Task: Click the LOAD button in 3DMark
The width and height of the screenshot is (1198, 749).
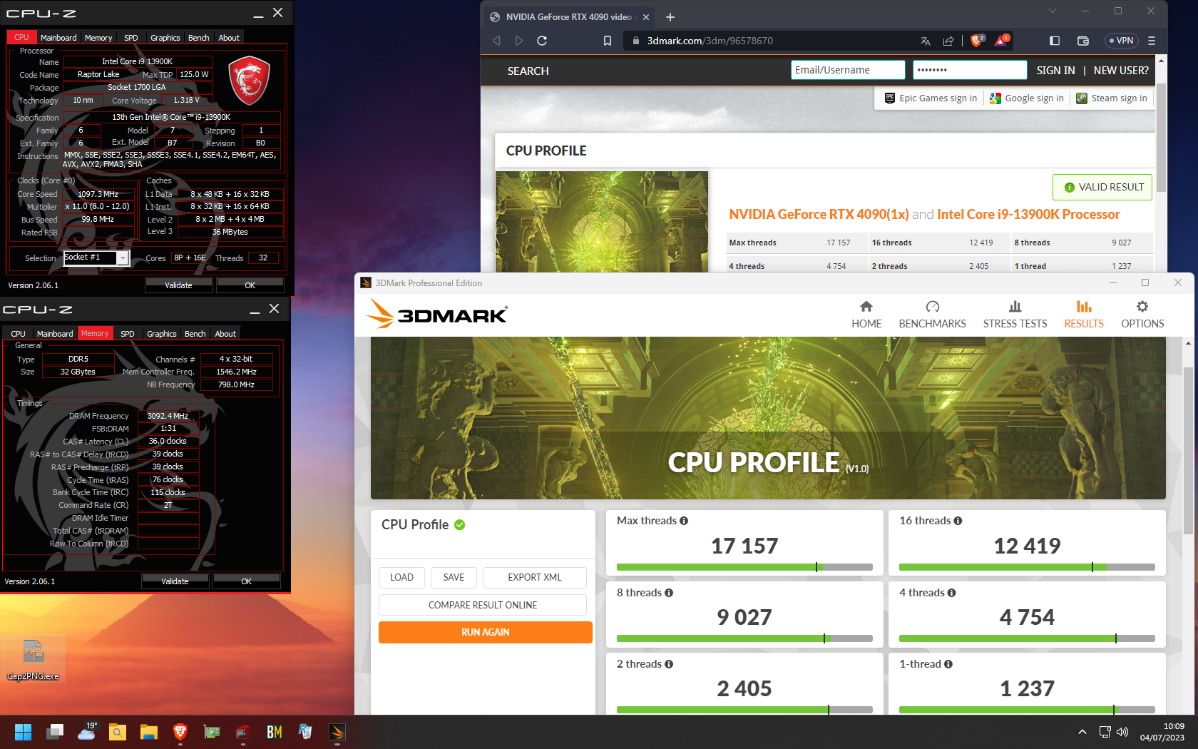Action: (x=401, y=577)
